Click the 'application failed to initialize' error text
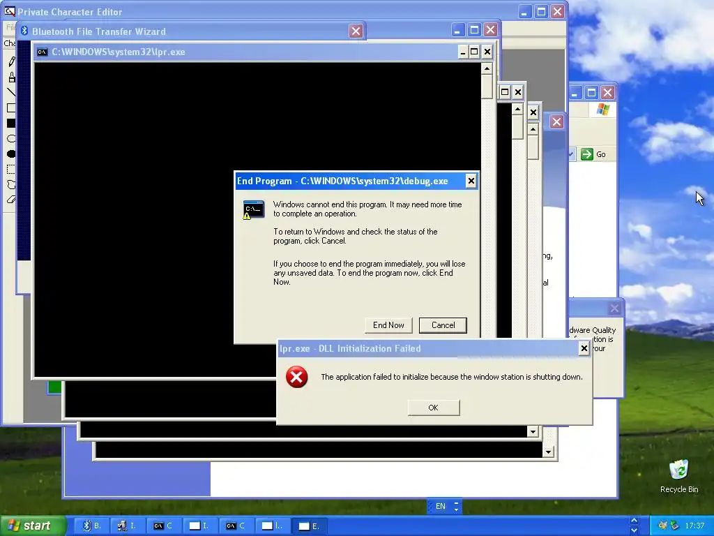The height and width of the screenshot is (536, 714). coord(452,377)
